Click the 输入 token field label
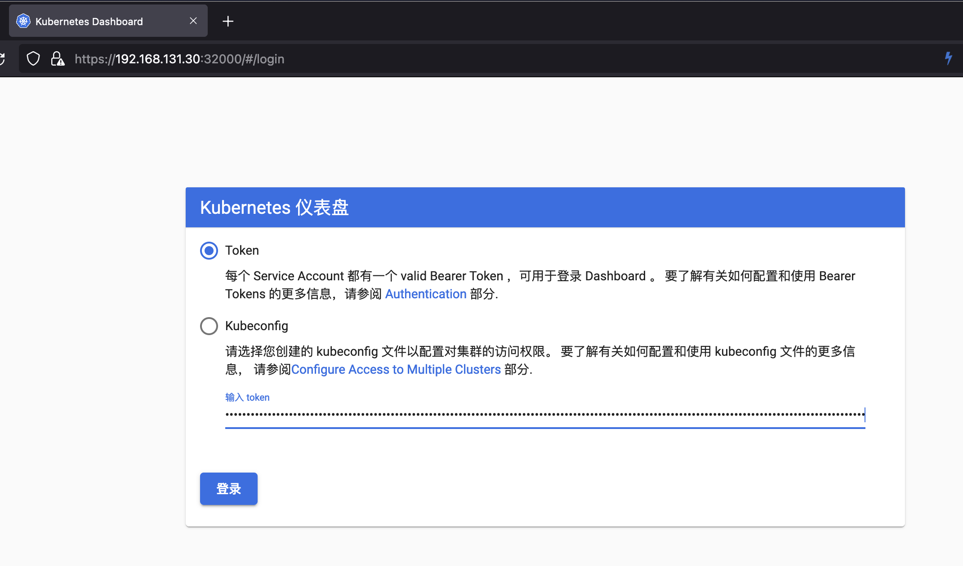The image size is (963, 566). click(247, 398)
